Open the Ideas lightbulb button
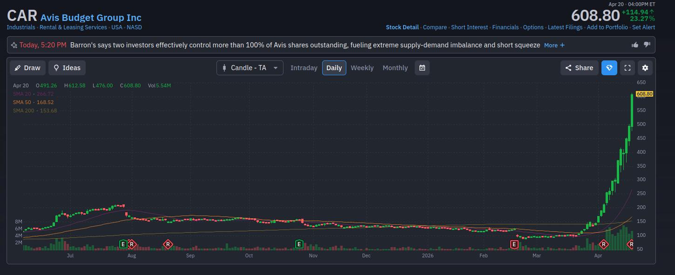Viewport: 675px width, 275px height. [x=67, y=68]
